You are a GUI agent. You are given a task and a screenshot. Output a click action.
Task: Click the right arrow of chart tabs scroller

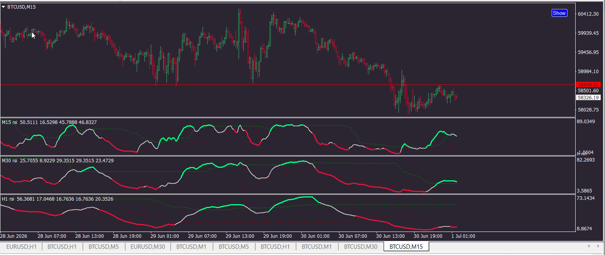(x=598, y=246)
